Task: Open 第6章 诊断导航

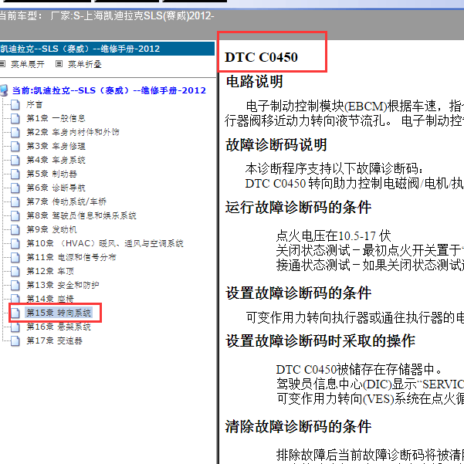Action: [56, 188]
